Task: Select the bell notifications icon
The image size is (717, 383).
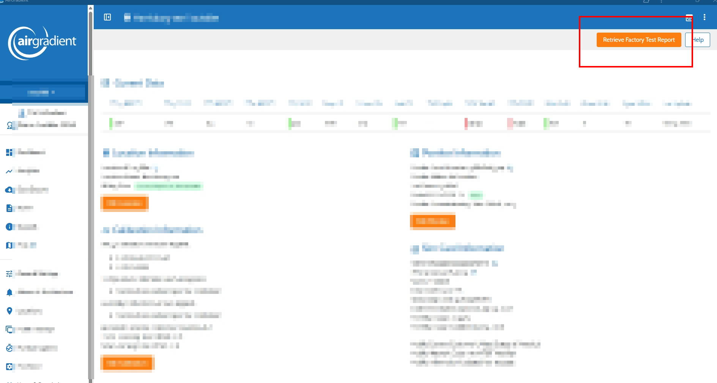Action: [9, 292]
